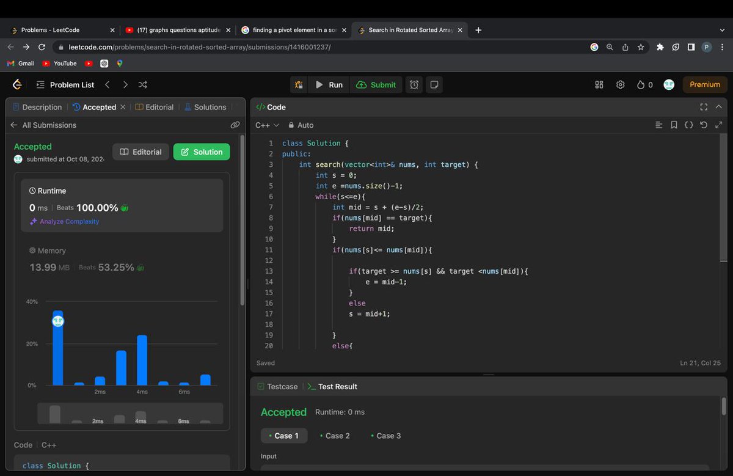Reload the browser page
This screenshot has width=733, height=476.
point(42,47)
